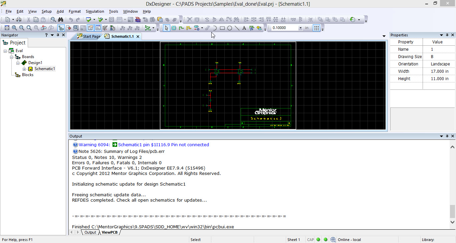
Task: Toggle auto-hide pin on Properties panel
Action: click(447, 35)
